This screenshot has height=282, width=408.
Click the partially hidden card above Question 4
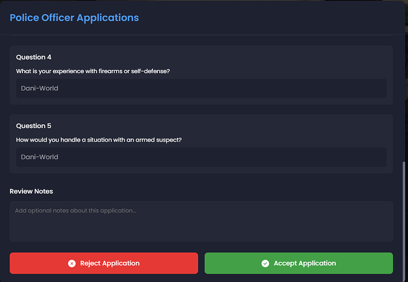(x=201, y=35)
